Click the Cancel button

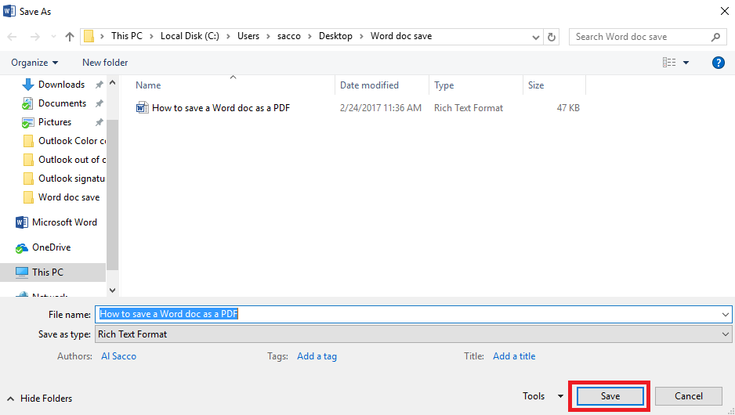(x=689, y=395)
